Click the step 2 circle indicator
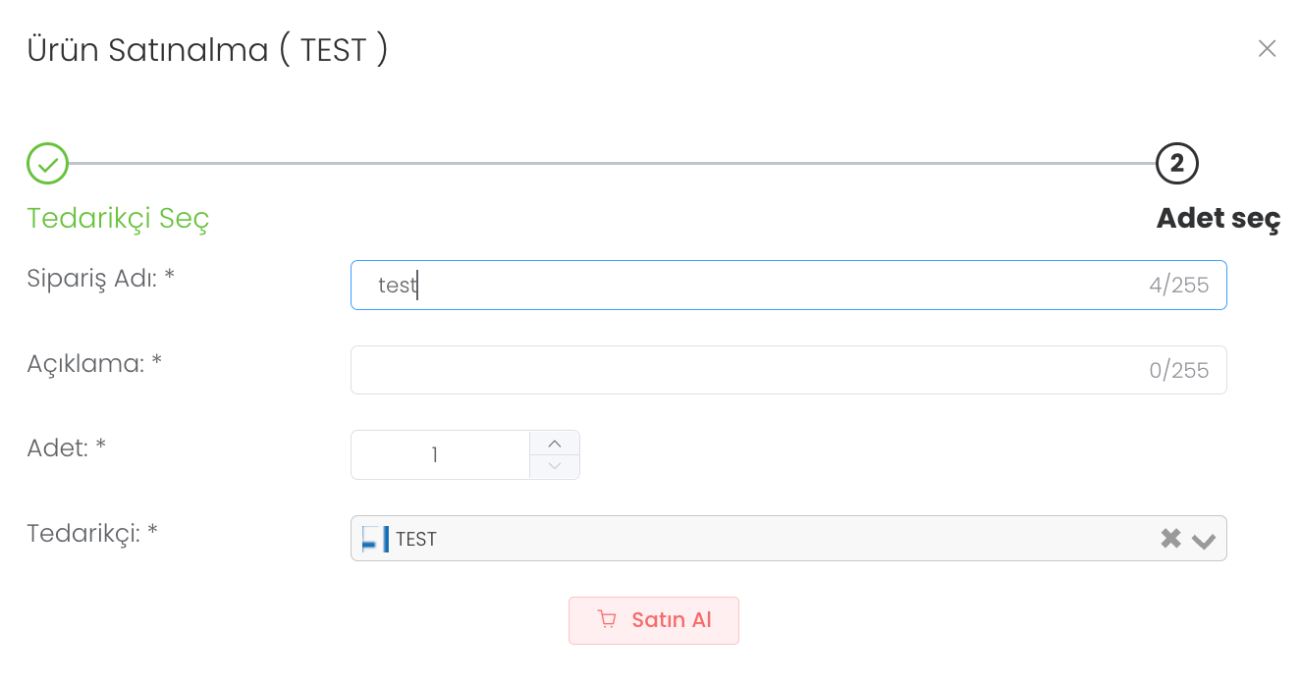 [1177, 164]
